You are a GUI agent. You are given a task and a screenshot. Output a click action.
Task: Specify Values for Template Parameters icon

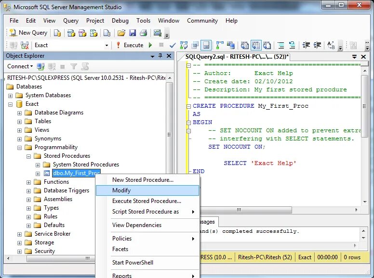331,45
